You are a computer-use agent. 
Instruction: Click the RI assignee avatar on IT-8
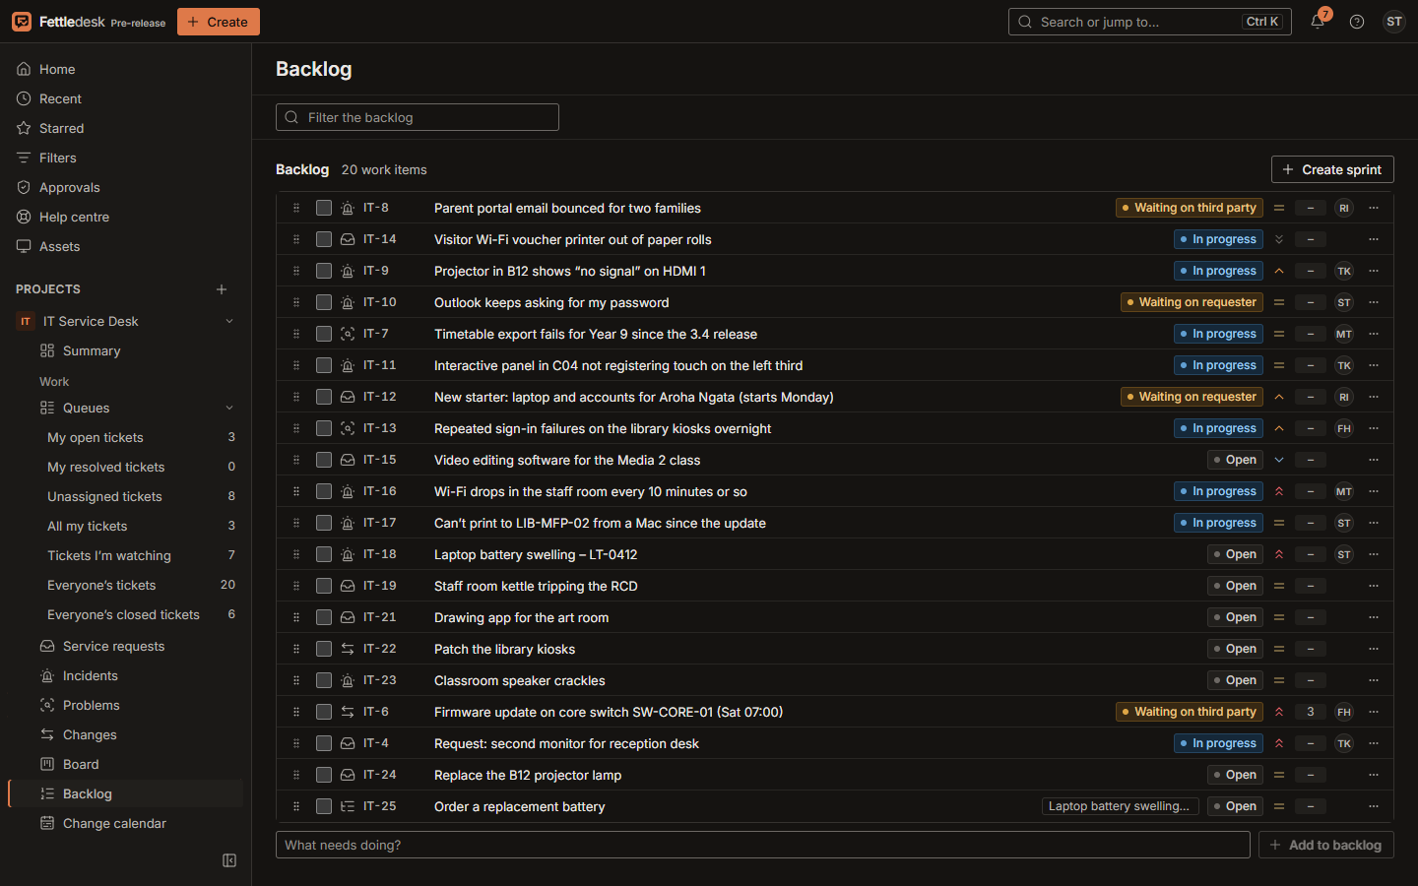click(1344, 208)
